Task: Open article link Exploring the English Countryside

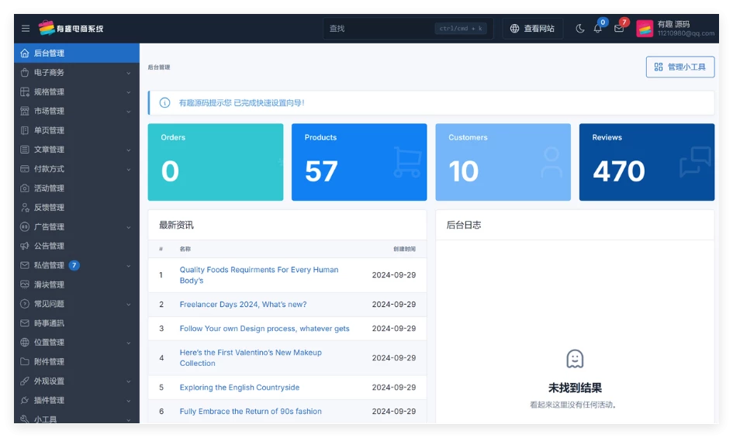Action: (239, 388)
